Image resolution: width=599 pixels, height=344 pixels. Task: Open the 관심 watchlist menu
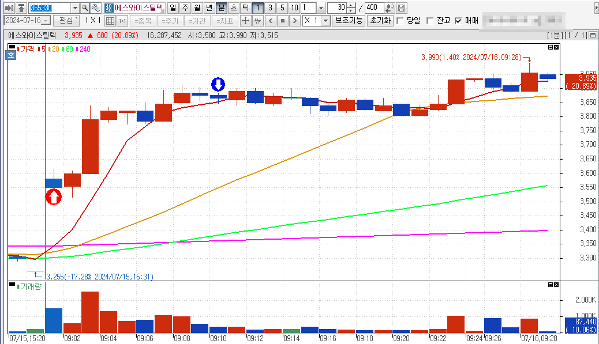[66, 21]
